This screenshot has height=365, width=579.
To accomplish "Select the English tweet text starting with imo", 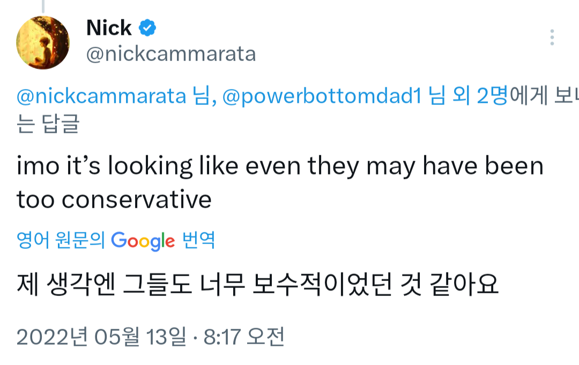I will point(280,183).
